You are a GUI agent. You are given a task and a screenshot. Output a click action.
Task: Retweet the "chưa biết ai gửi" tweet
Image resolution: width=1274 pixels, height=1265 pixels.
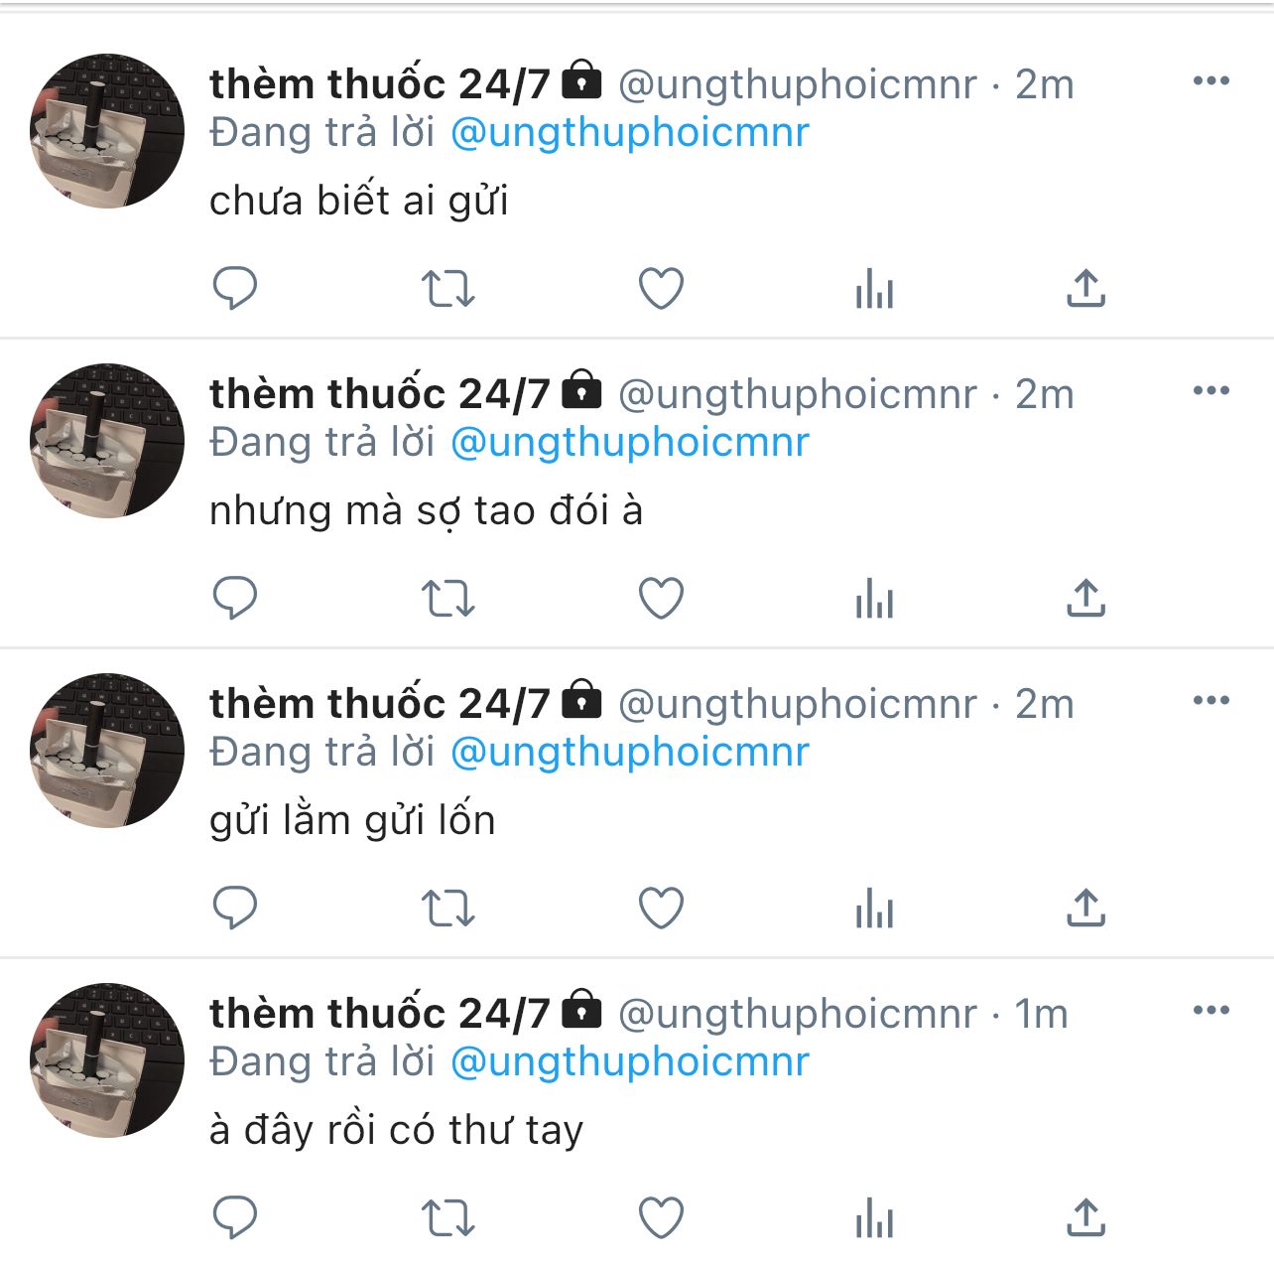(447, 289)
